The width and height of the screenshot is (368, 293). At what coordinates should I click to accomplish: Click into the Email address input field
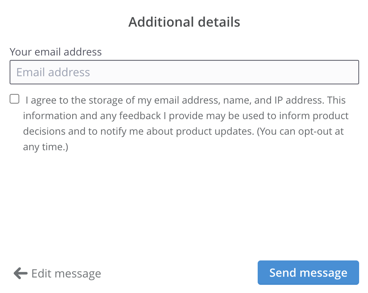coord(184,72)
